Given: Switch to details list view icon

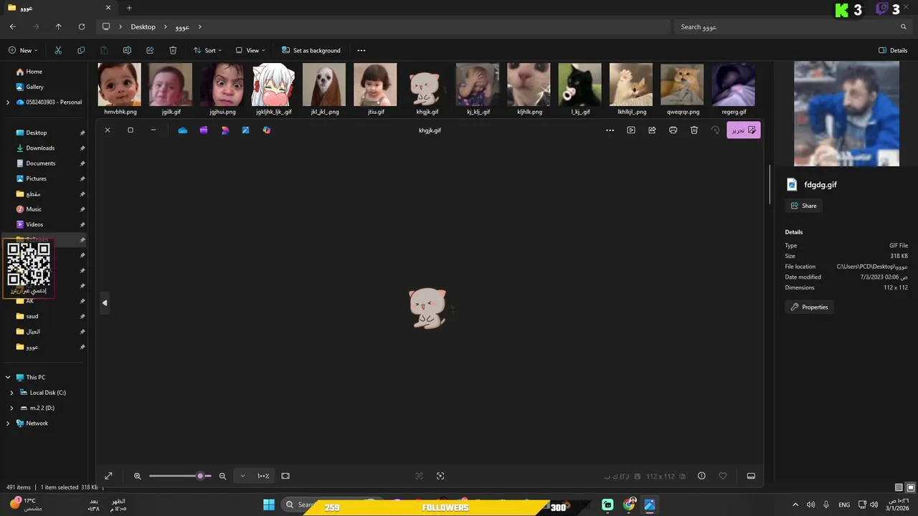Looking at the screenshot, I should [x=899, y=487].
